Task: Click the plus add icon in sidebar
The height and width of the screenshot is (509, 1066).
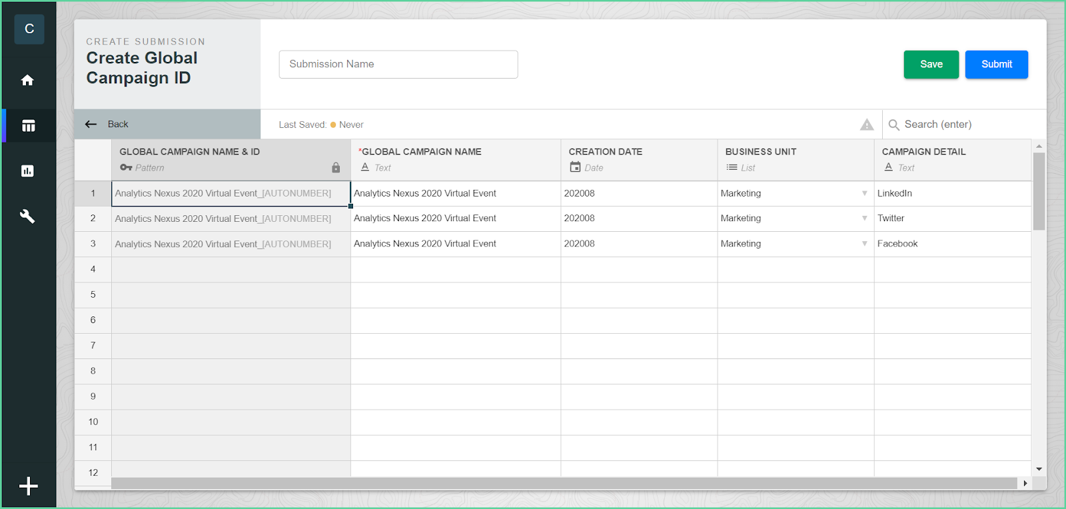Action: pyautogui.click(x=29, y=486)
